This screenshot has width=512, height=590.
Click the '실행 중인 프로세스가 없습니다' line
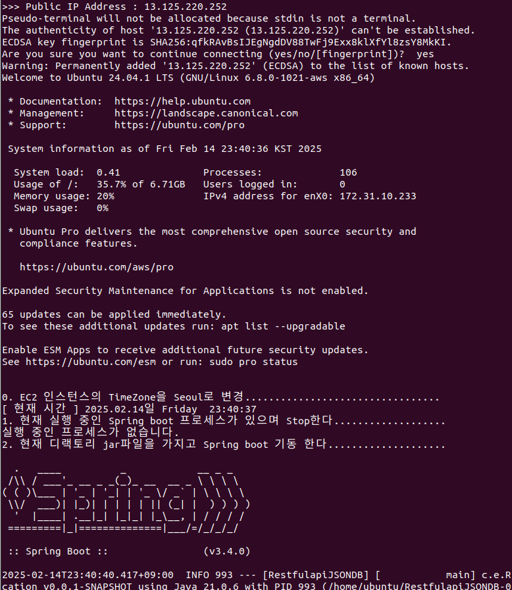(90, 432)
